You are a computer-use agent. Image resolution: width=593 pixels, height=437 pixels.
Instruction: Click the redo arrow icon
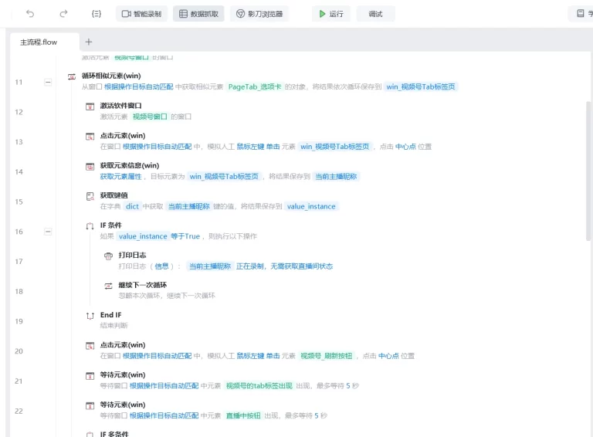click(63, 14)
